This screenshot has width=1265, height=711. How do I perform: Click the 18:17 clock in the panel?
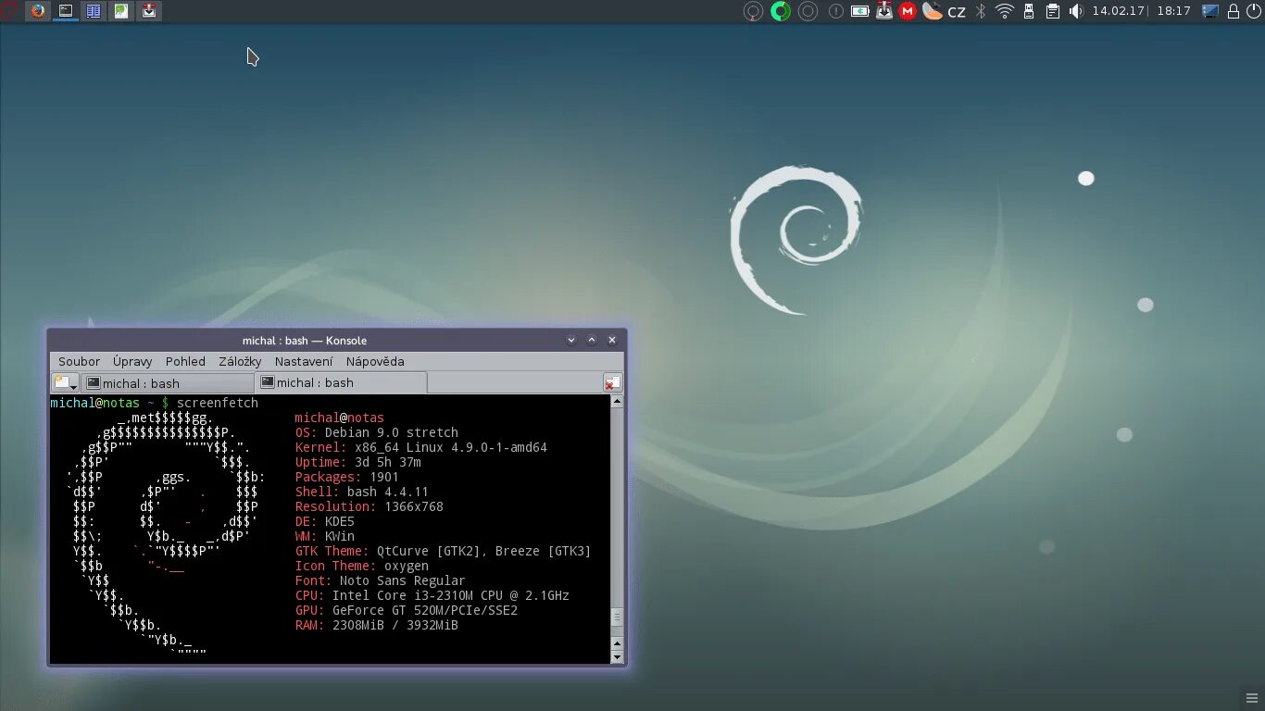(1173, 11)
